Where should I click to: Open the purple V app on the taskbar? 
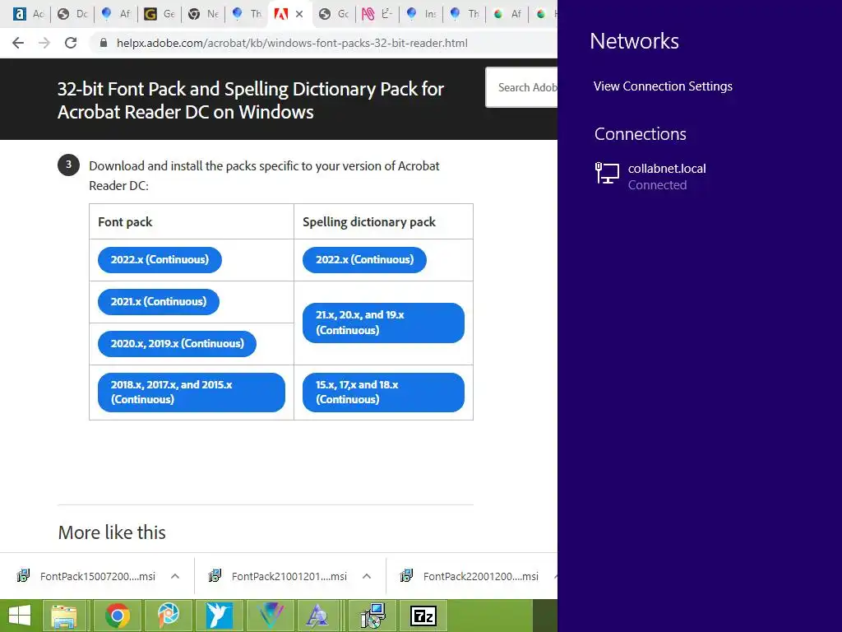tap(271, 616)
